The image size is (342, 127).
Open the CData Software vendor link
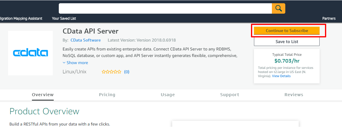tap(86, 40)
